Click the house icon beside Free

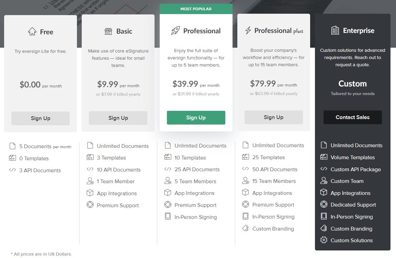[32, 31]
